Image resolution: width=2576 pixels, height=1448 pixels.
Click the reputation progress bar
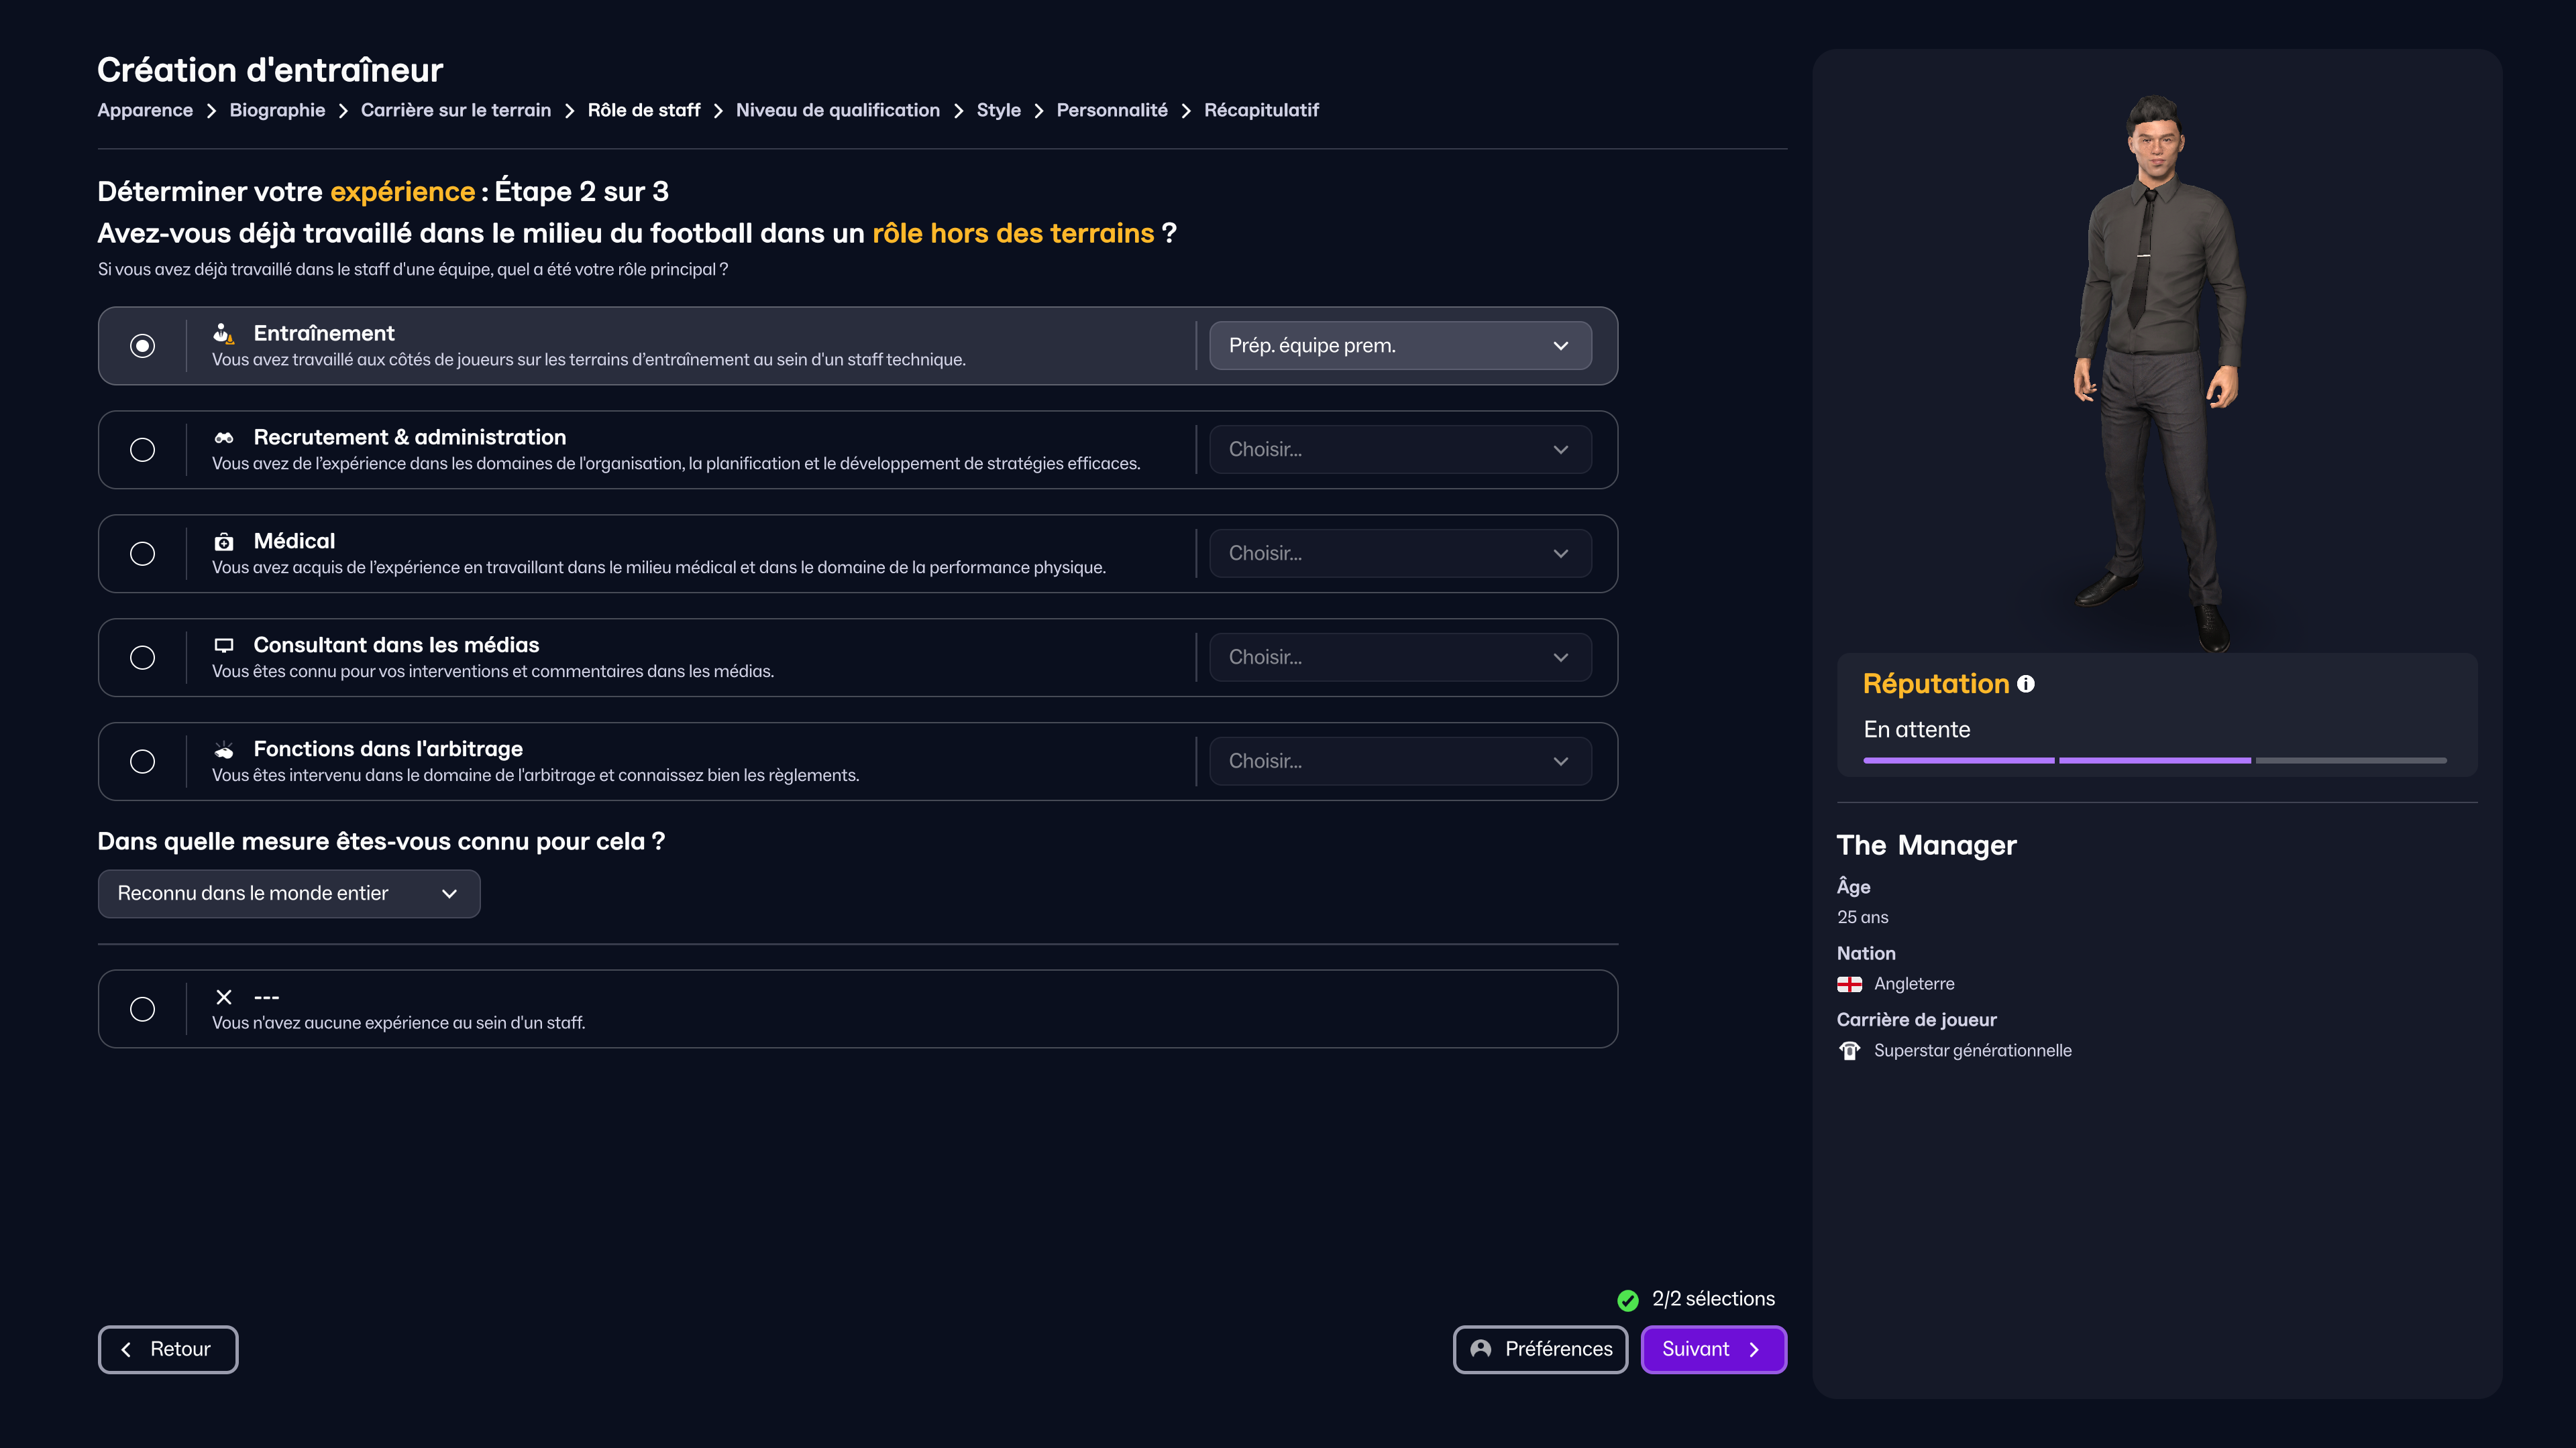(2154, 760)
